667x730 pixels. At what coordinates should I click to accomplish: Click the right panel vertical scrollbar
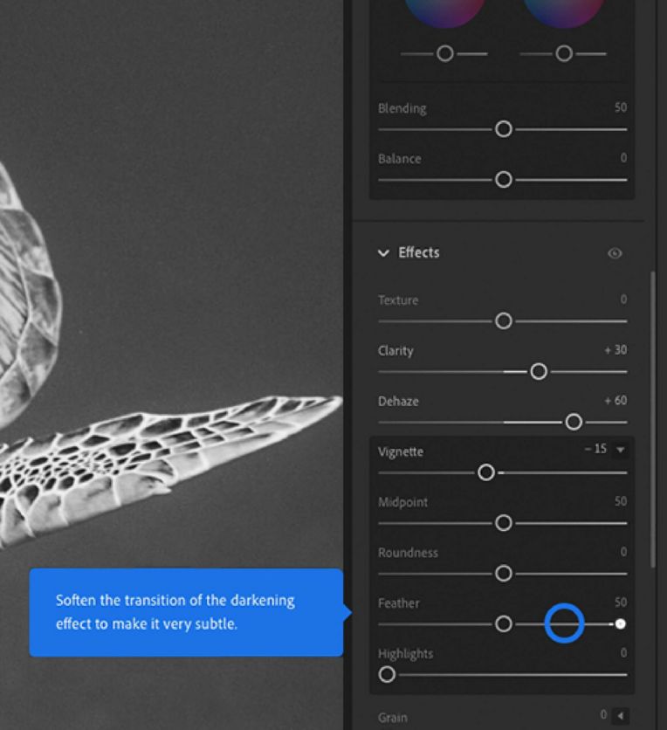(653, 419)
